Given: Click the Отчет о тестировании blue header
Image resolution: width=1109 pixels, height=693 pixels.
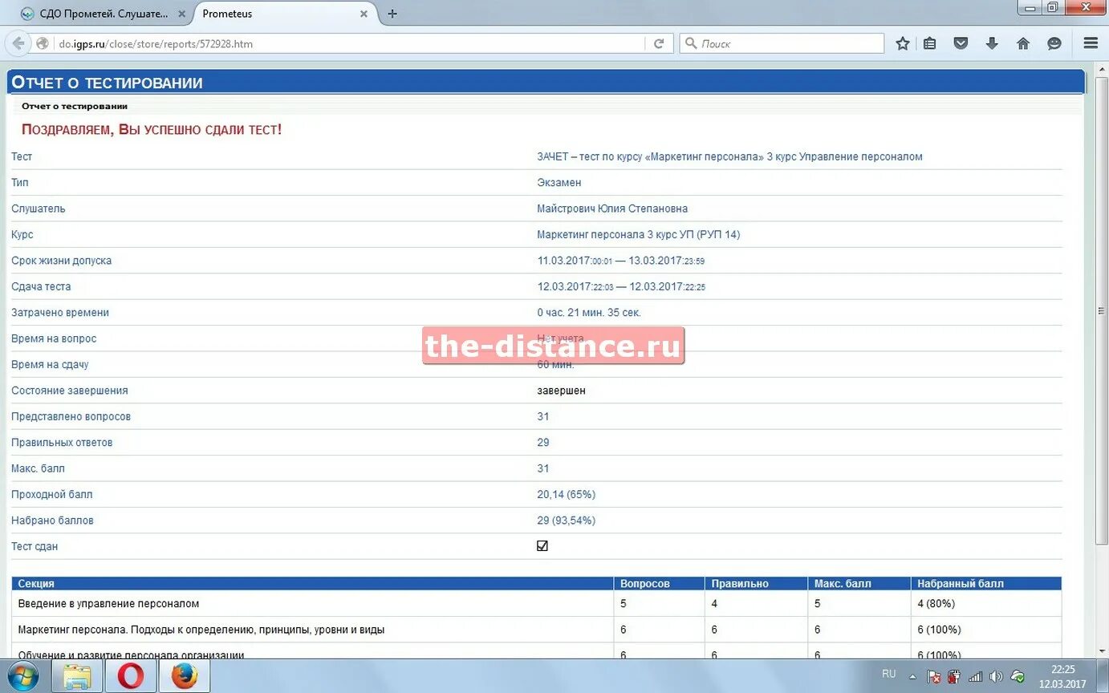Looking at the screenshot, I should (x=546, y=83).
